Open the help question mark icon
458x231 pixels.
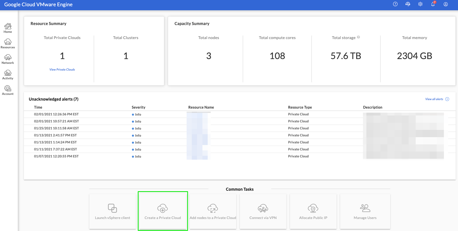coord(395,4)
